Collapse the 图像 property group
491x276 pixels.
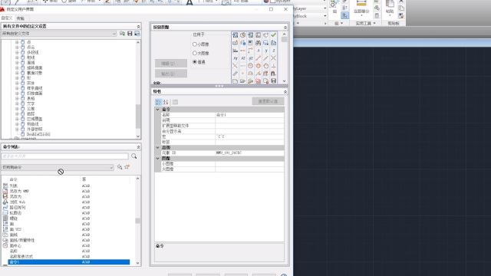pos(158,159)
